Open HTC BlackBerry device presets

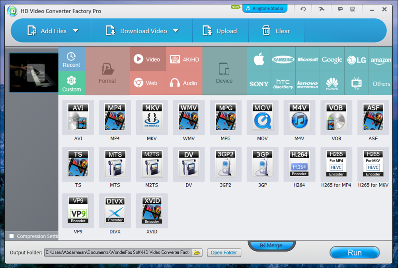click(283, 83)
